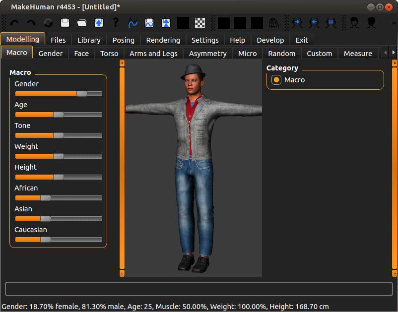Viewport: 398px width, 312px height.
Task: Save the model using the floppy disk icon
Action: point(65,23)
